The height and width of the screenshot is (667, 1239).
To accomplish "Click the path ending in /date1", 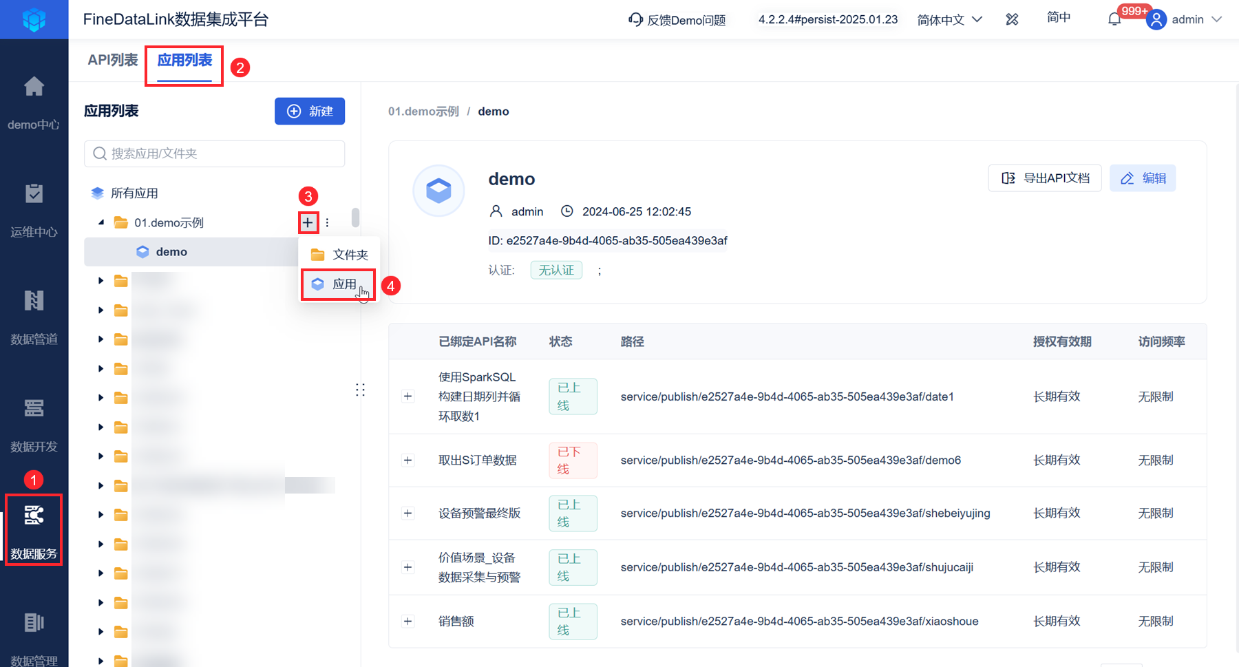I will (787, 396).
